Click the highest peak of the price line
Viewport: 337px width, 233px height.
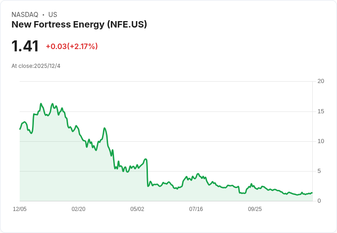pyautogui.click(x=41, y=104)
